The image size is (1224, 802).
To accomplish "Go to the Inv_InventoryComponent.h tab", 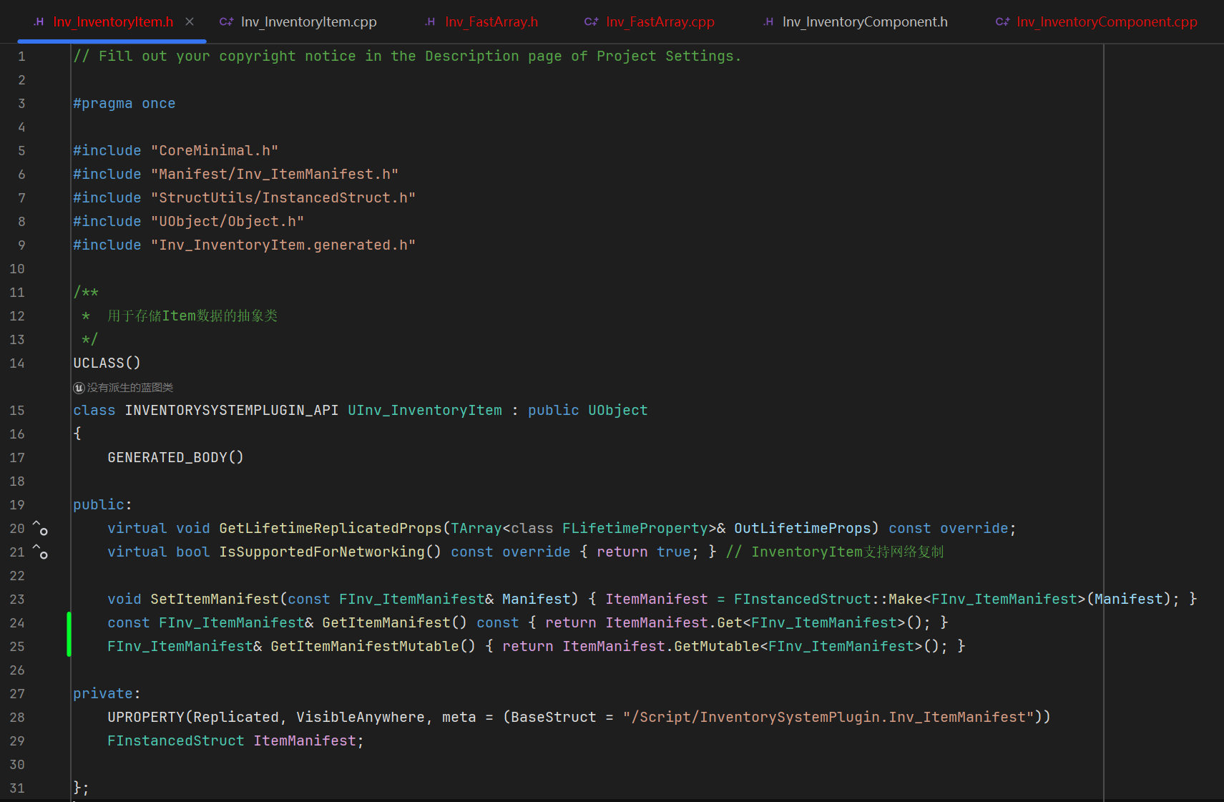I will click(856, 21).
